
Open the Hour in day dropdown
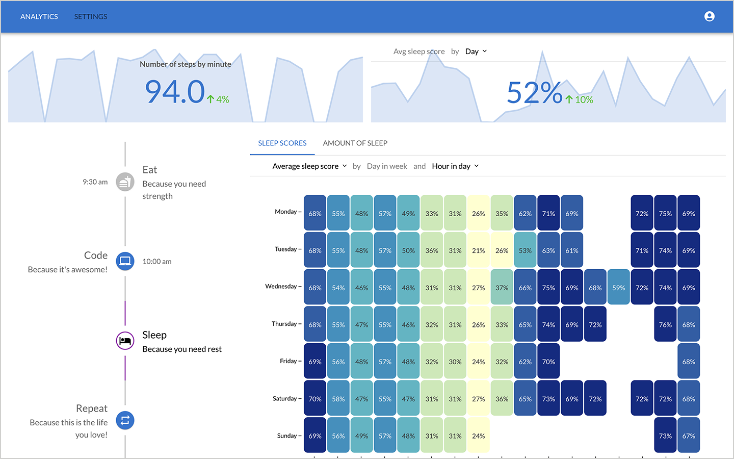(455, 166)
